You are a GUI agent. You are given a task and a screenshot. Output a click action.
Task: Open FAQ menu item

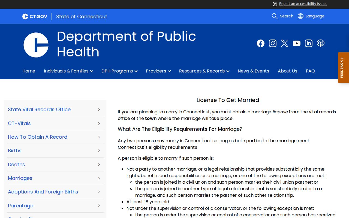[x=310, y=71]
